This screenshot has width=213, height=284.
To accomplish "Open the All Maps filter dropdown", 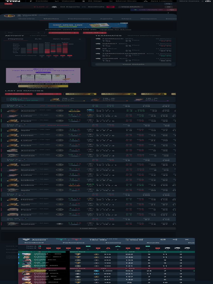I will (x=49, y=94).
